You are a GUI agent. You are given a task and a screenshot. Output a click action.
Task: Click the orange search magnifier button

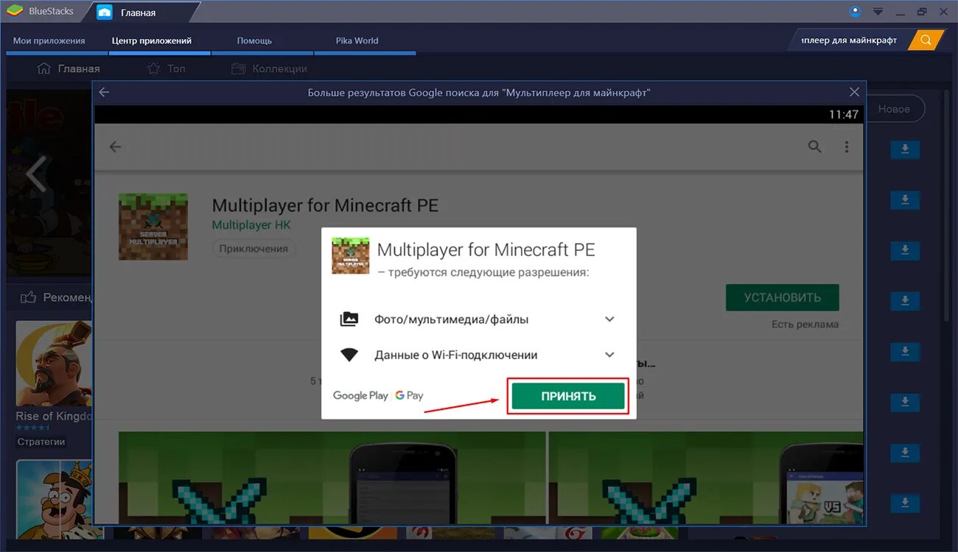pos(926,40)
